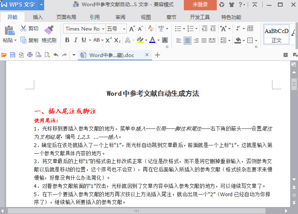This screenshot has height=214, width=298.
Task: Redo action arrow
Action: pos(65,55)
